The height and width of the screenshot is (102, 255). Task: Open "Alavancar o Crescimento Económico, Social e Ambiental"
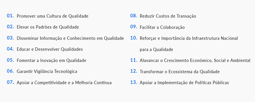(195, 60)
